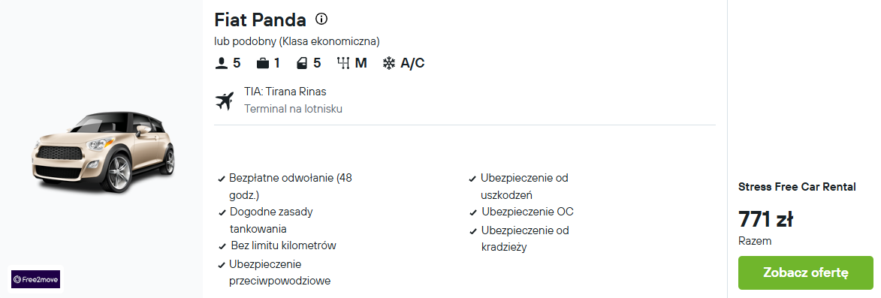Viewport: 881px width, 298px height.
Task: Click the airplane pickup location icon
Action: coord(224,101)
